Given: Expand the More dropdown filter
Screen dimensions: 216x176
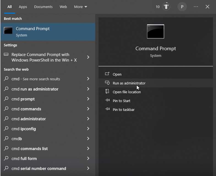Looking at the screenshot, I should click(x=80, y=7).
